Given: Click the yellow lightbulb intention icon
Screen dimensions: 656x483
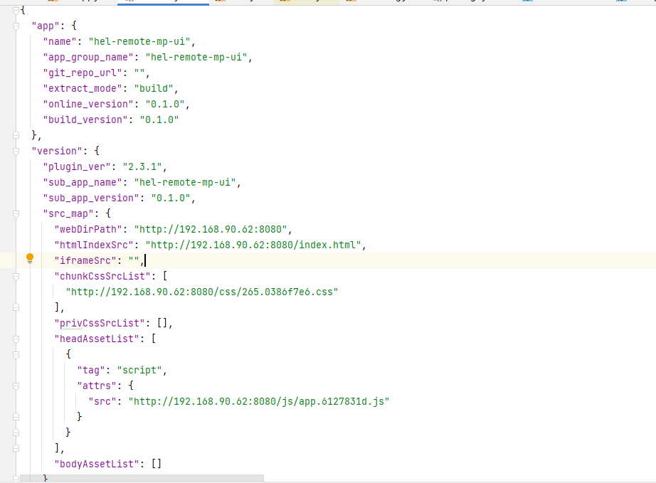Looking at the screenshot, I should pyautogui.click(x=29, y=259).
